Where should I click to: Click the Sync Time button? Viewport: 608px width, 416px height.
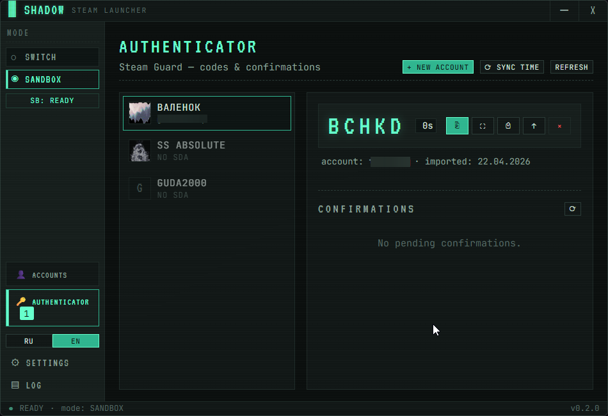pos(512,67)
